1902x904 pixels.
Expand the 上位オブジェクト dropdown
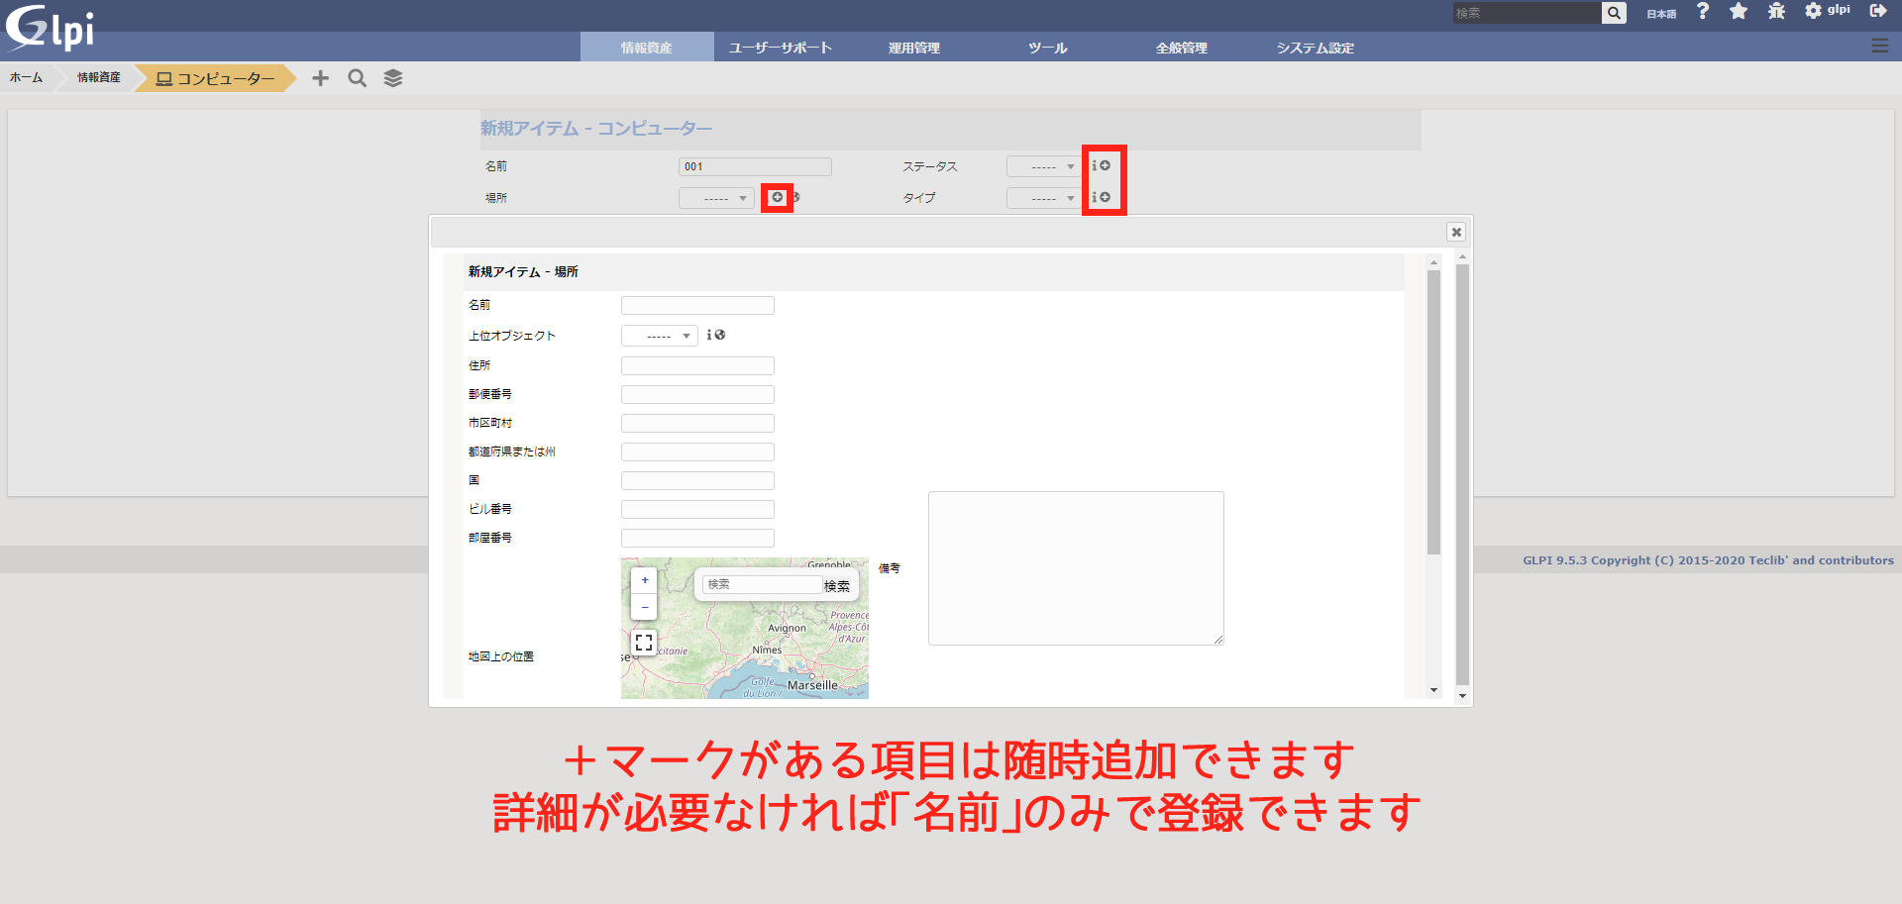(659, 337)
